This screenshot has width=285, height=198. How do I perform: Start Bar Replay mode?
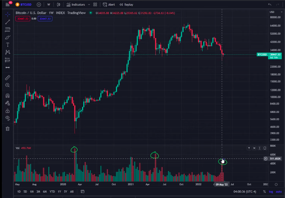click(126, 5)
